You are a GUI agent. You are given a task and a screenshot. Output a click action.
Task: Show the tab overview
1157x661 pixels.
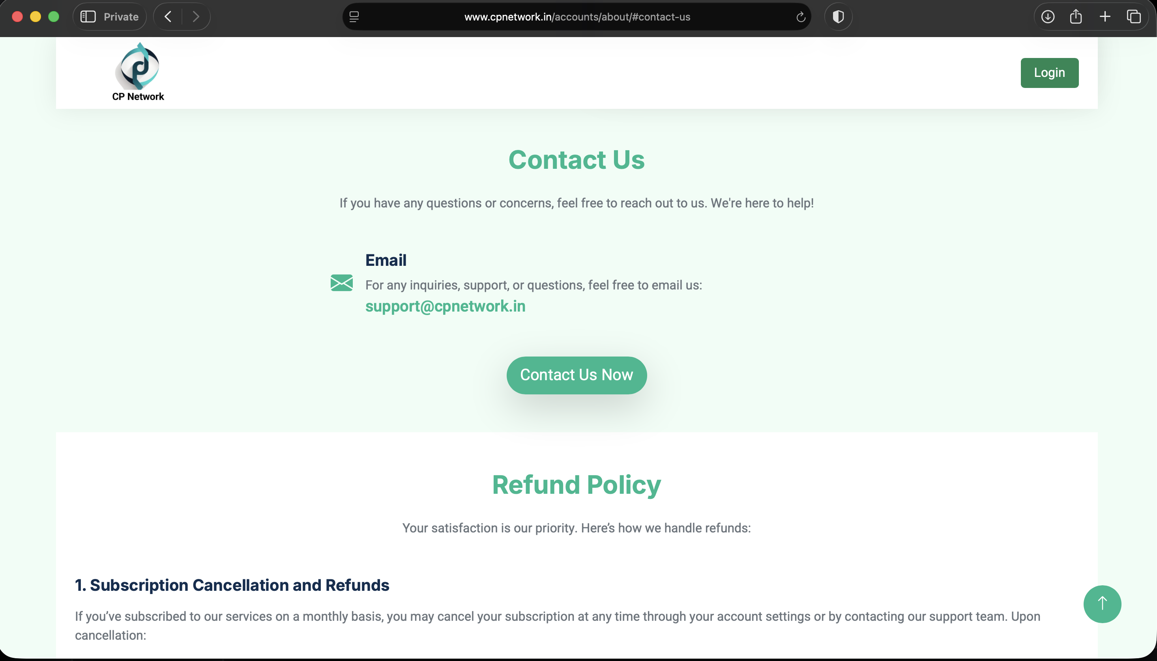click(1133, 17)
